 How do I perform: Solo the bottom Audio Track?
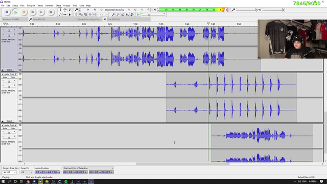13,128
